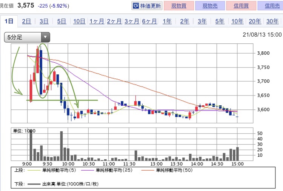Image resolution: width=283 pixels, height=191 pixels.
Task: Show the 1ヶ月 chart
Action: point(97,21)
